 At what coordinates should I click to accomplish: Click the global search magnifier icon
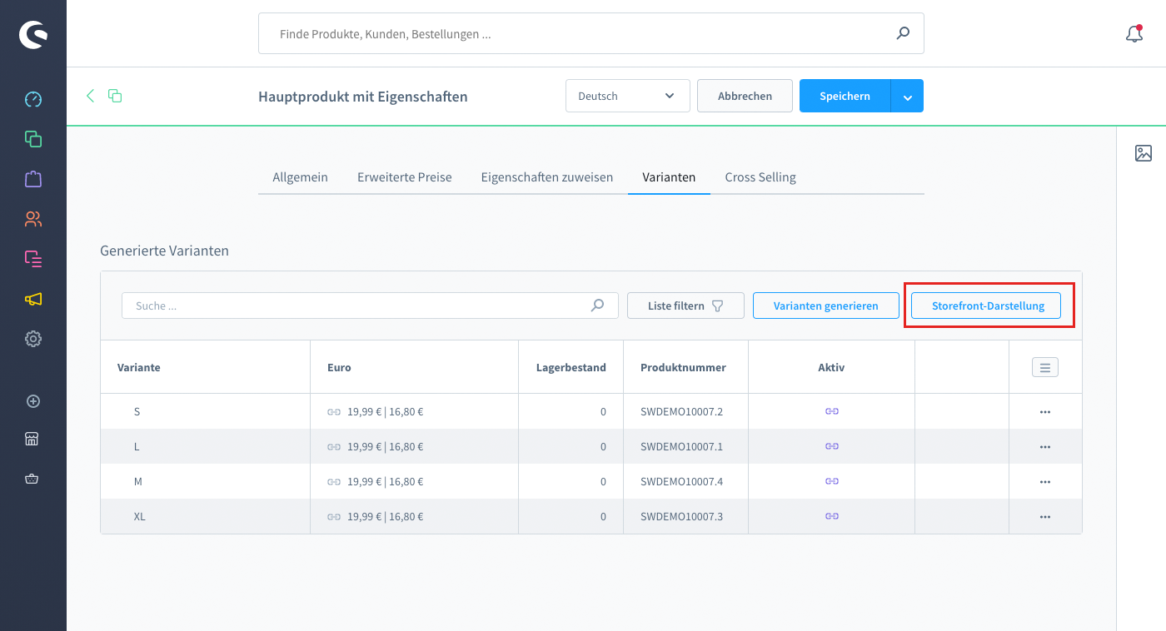(x=903, y=33)
